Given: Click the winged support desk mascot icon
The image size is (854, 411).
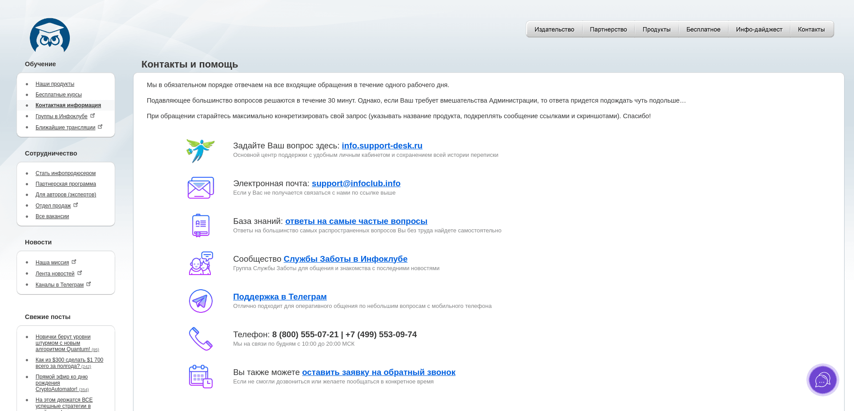Looking at the screenshot, I should 201,150.
